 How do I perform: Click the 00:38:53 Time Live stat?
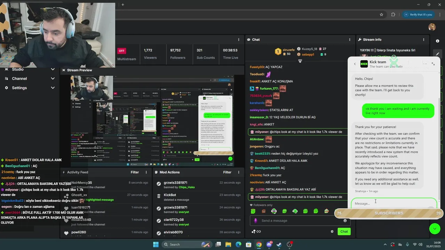pyautogui.click(x=230, y=54)
